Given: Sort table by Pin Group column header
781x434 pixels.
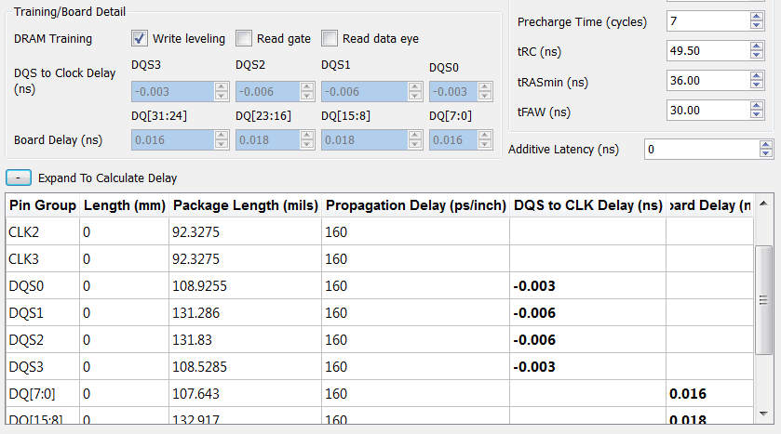Looking at the screenshot, I should (x=41, y=204).
